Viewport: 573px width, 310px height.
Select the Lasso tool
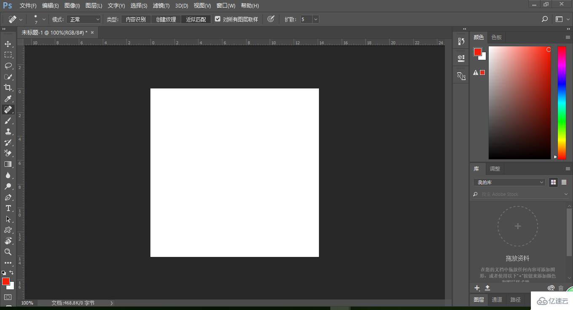pos(8,66)
